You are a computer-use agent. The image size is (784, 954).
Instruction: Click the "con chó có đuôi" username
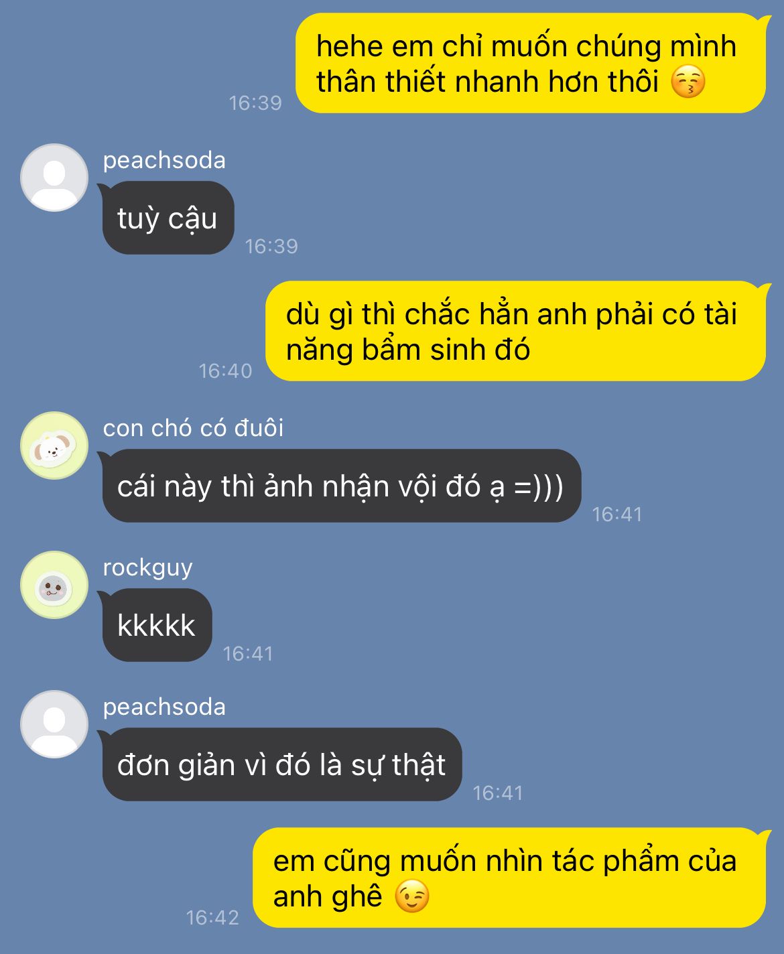(x=193, y=428)
